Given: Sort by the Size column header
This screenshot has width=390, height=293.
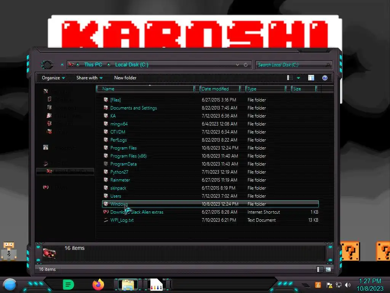Looking at the screenshot, I should [x=304, y=89].
